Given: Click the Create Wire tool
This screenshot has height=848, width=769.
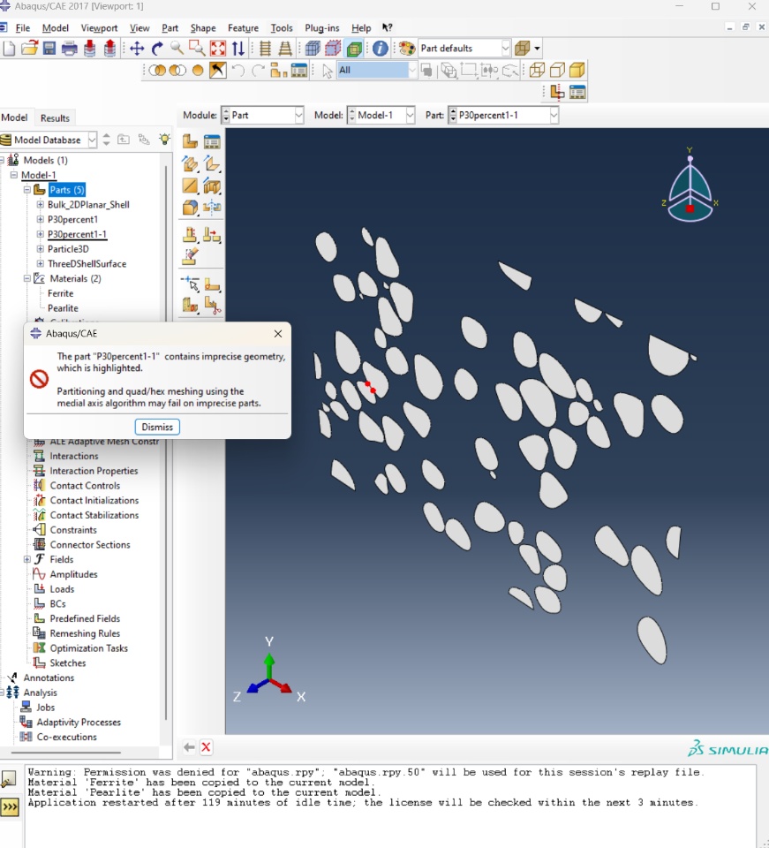Looking at the screenshot, I should coord(190,185).
